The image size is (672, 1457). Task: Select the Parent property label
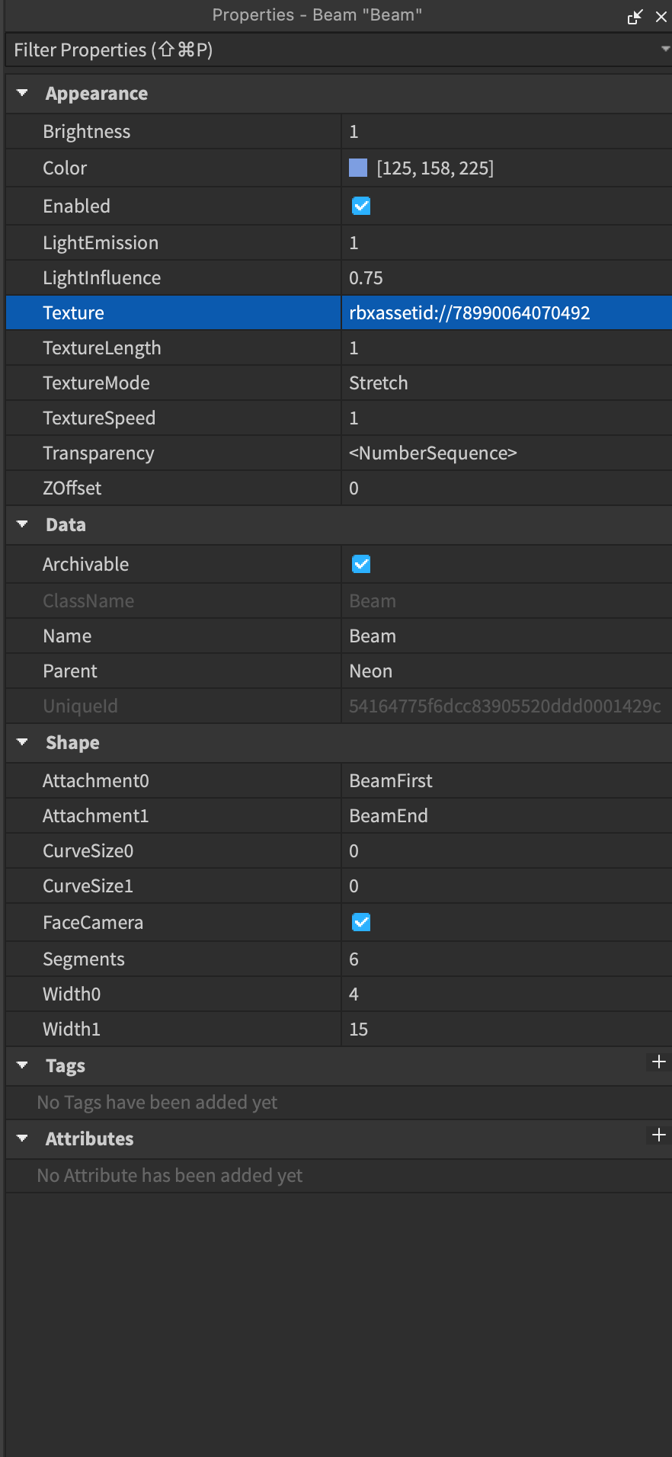(70, 671)
